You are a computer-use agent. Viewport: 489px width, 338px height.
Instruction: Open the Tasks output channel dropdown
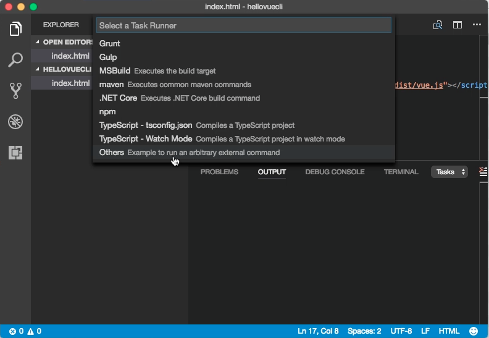(x=449, y=172)
